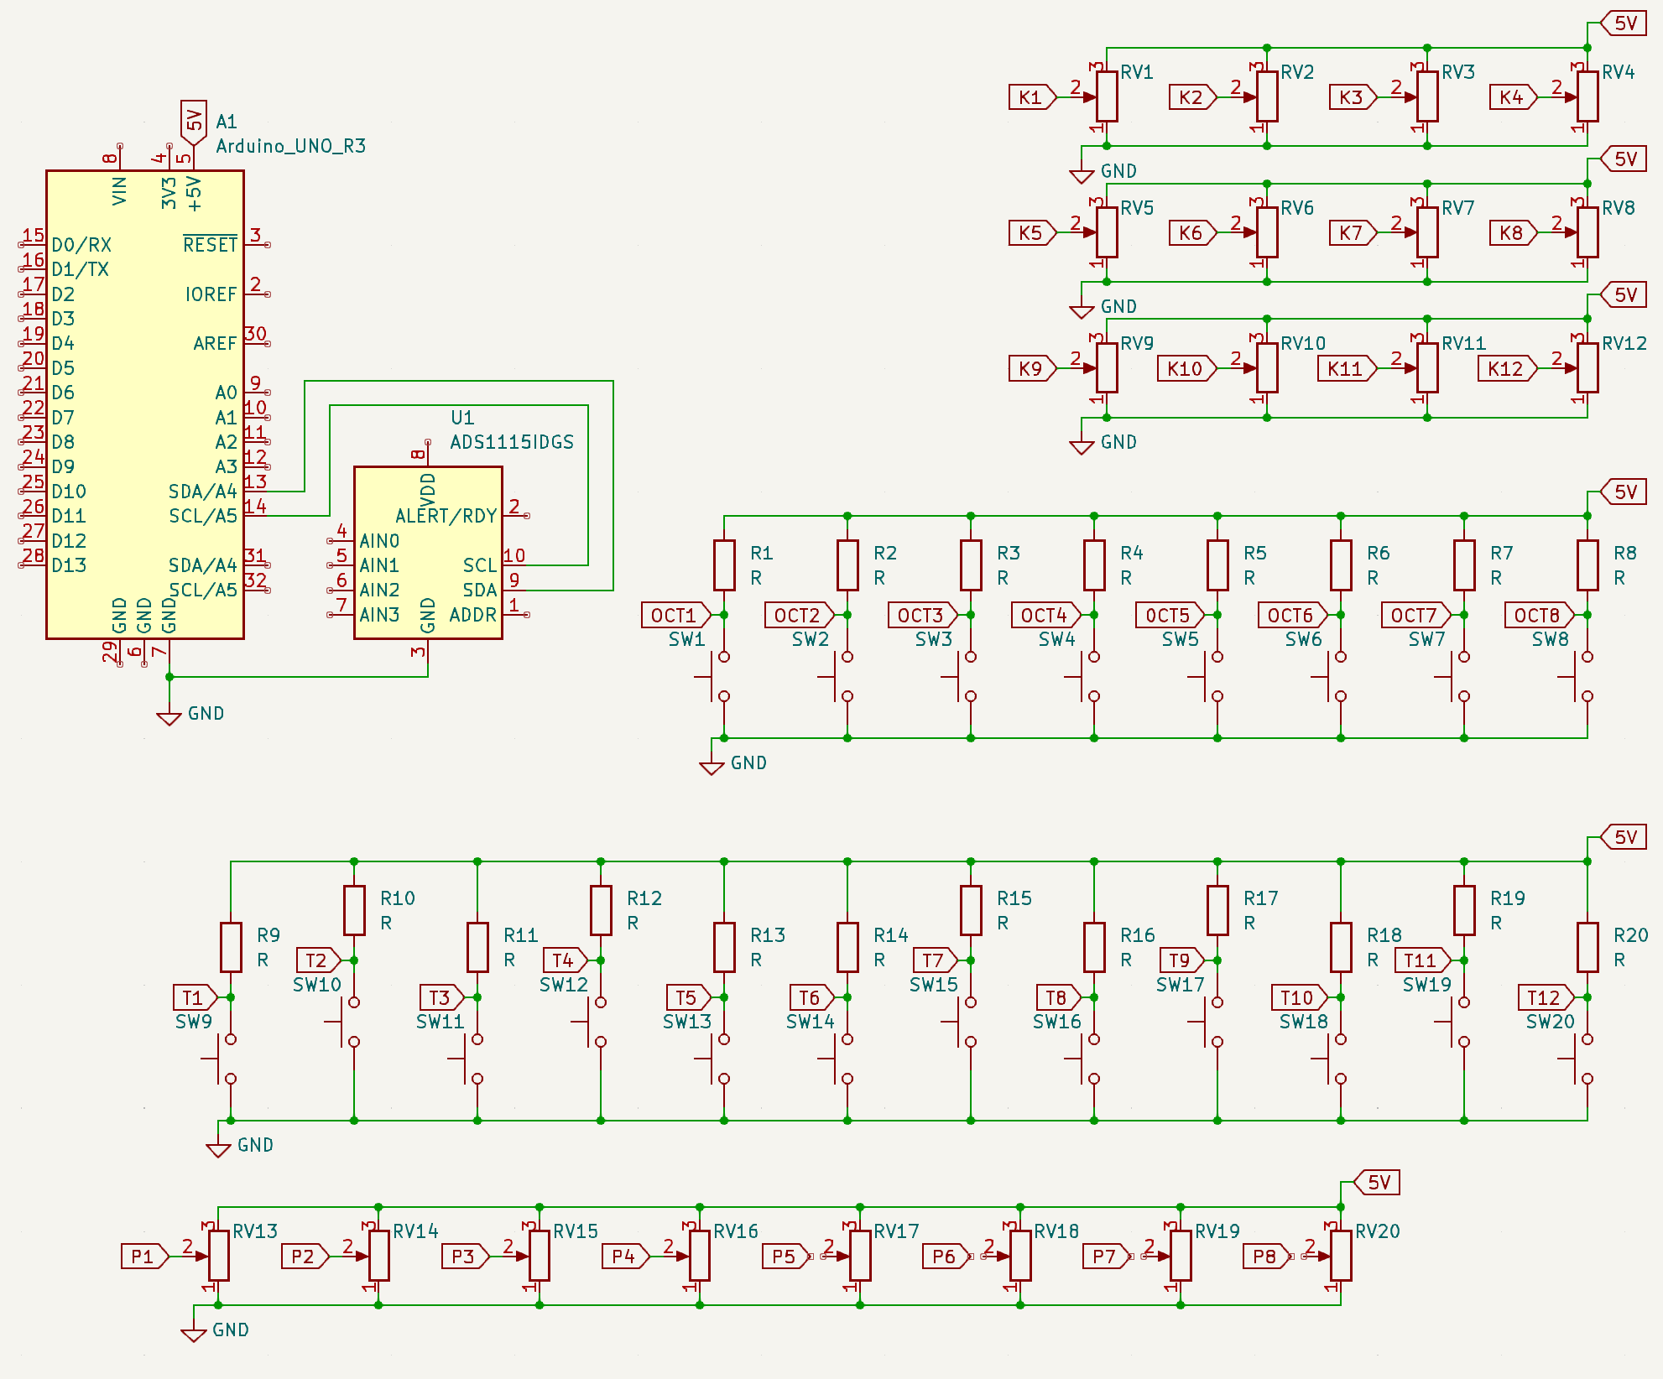Viewport: 1663px width, 1379px height.
Task: Select the 'SW18' reference text
Action: tap(1304, 1022)
